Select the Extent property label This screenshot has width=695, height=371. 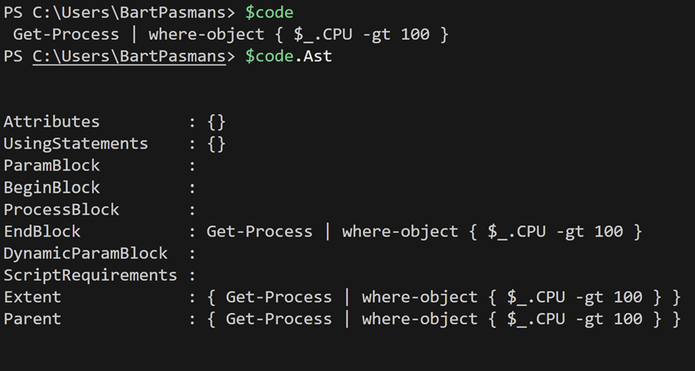(33, 298)
